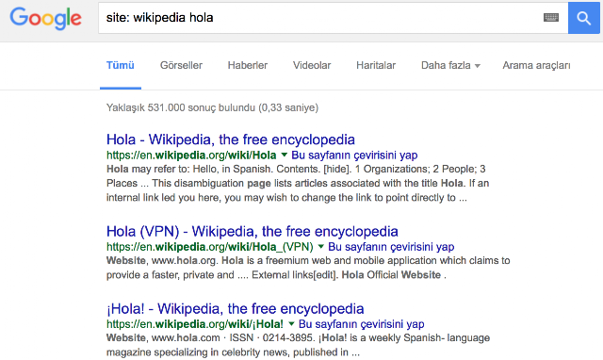Open Arama araçları search tools

click(x=536, y=65)
